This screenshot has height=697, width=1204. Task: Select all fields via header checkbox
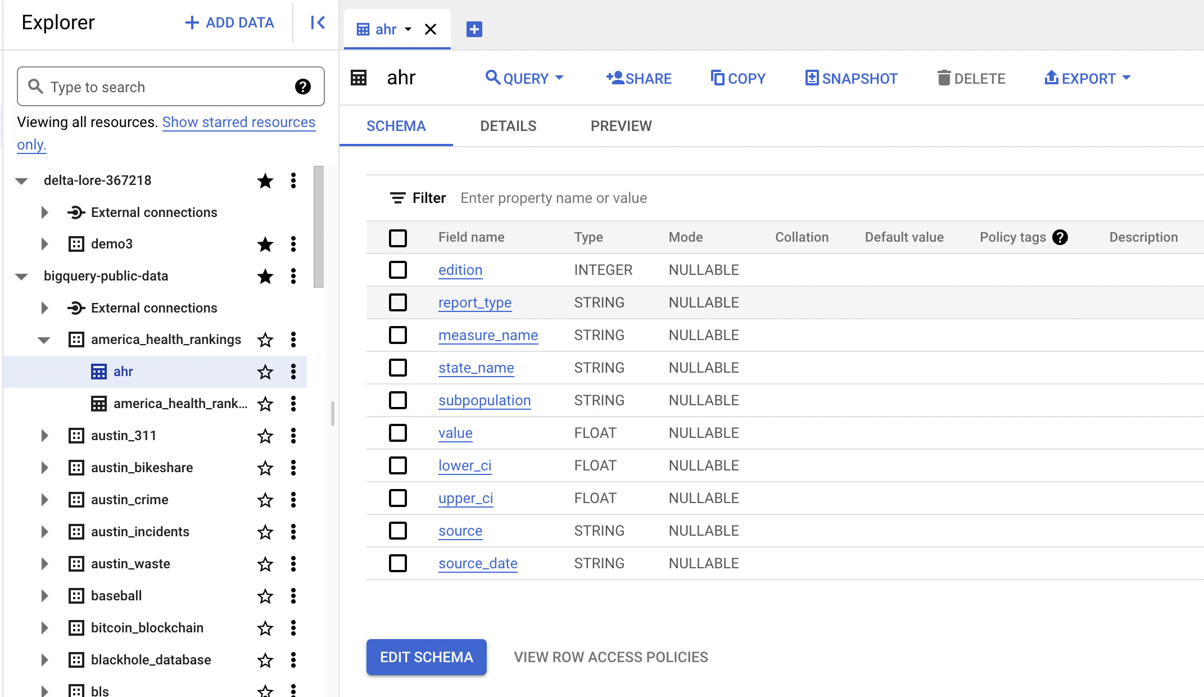click(398, 238)
